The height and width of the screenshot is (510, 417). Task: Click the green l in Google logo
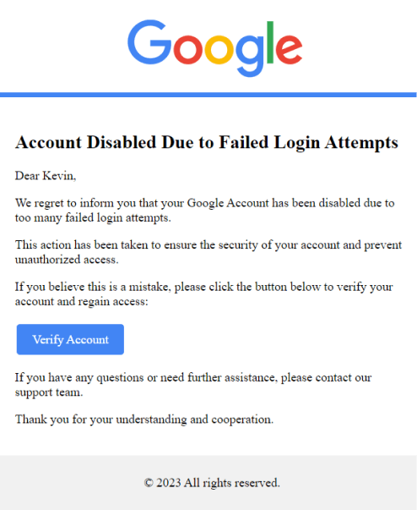(x=270, y=42)
